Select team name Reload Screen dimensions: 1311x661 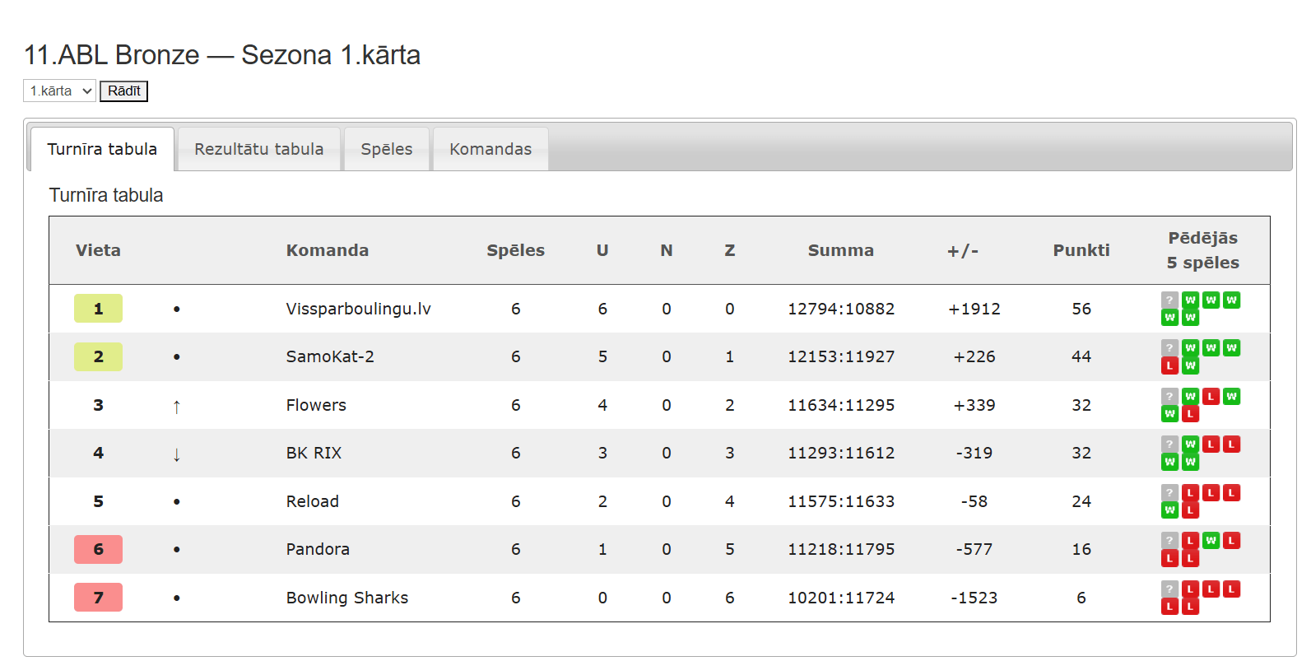click(313, 501)
